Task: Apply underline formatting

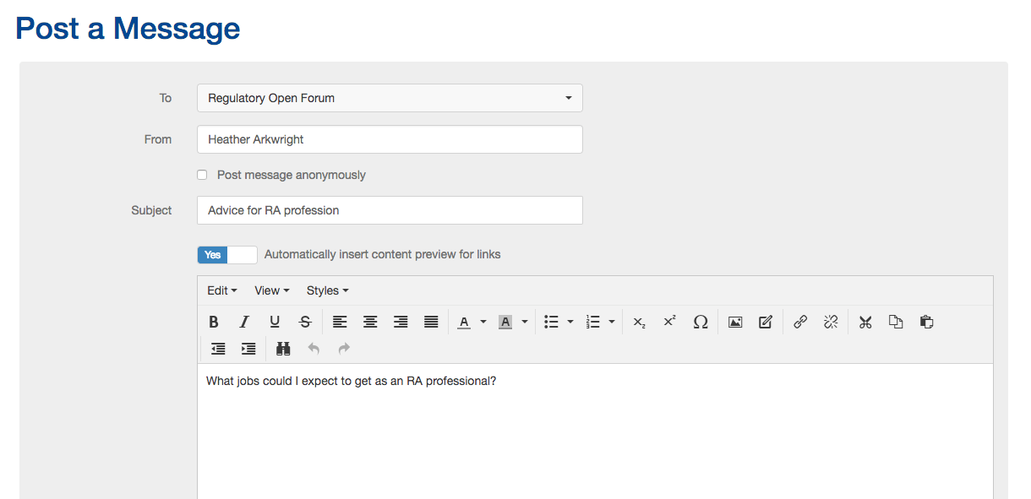Action: pyautogui.click(x=275, y=322)
